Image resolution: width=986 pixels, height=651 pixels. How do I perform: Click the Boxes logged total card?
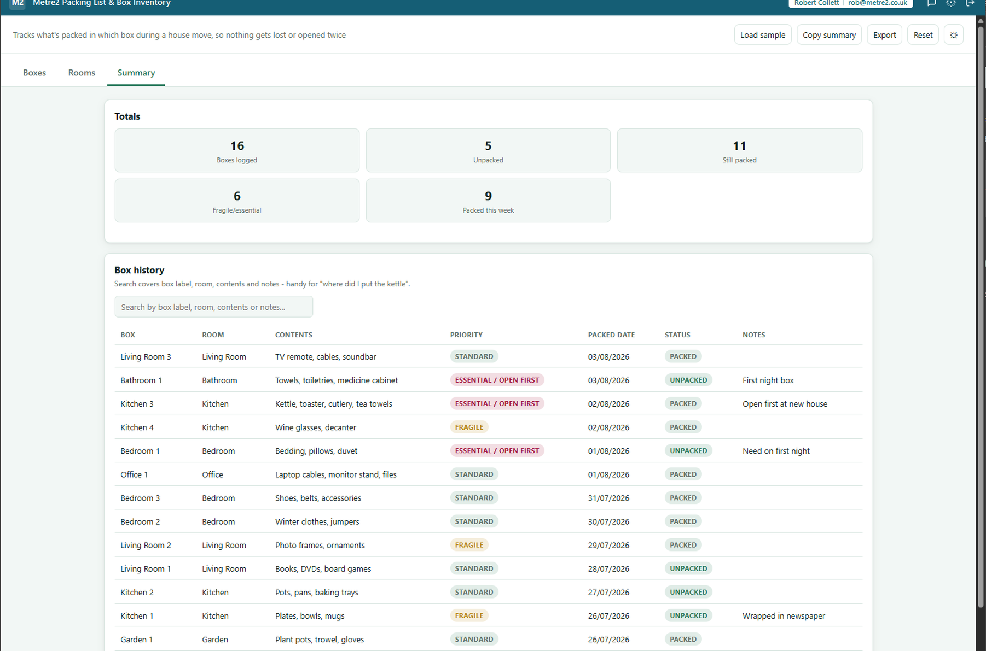237,150
